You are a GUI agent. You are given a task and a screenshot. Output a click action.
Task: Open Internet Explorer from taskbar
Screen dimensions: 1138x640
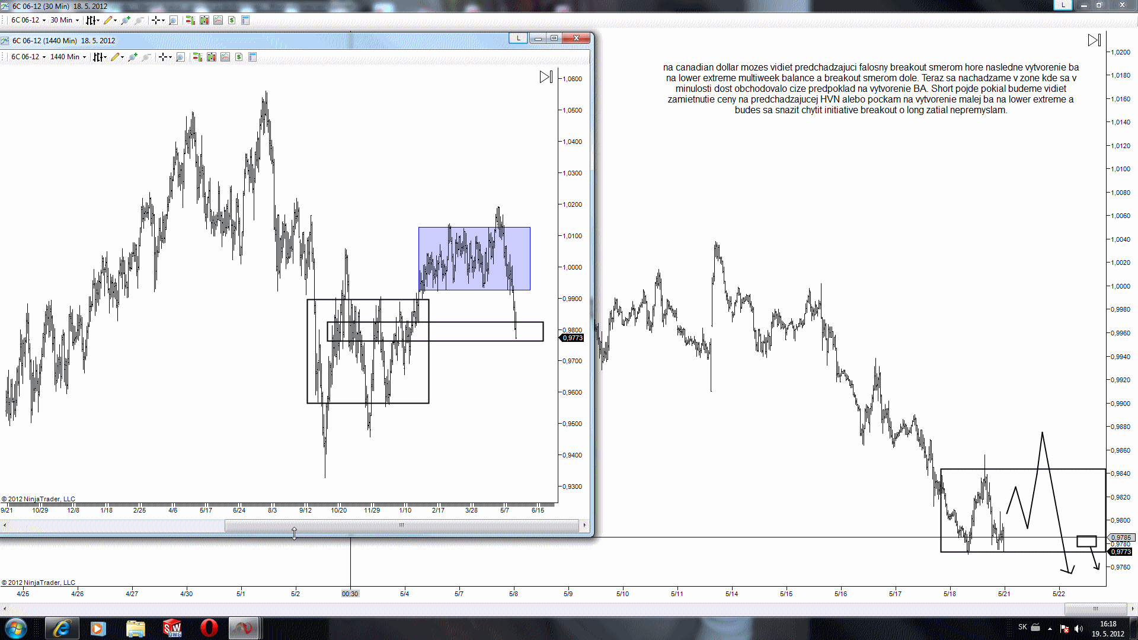62,628
